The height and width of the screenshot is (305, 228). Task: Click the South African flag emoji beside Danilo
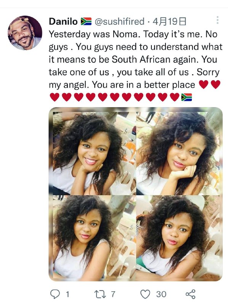86,21
